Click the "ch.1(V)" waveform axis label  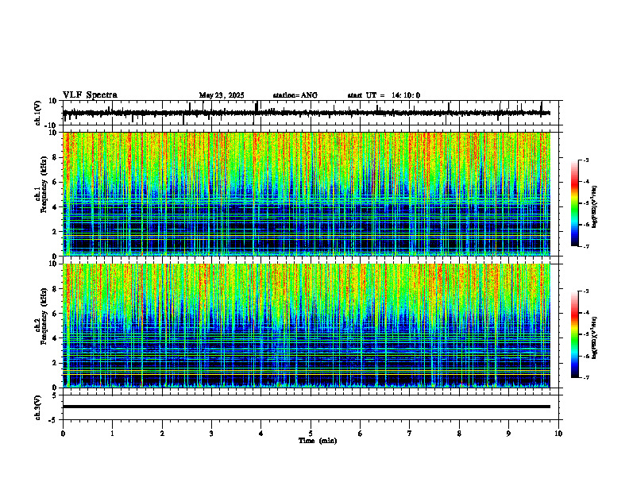click(x=38, y=113)
